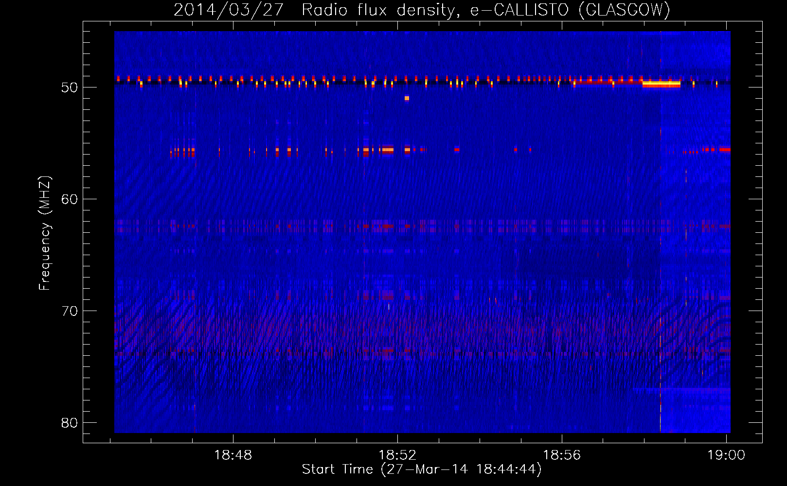Screen dimensions: 787x486
Task: Click the 18:48 time tick label
Action: pyautogui.click(x=233, y=455)
